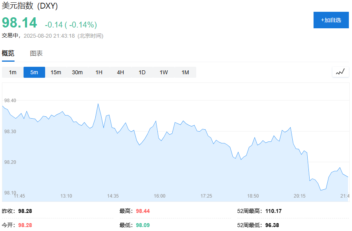
Task: Set chart period to 4H
Action: tap(120, 72)
